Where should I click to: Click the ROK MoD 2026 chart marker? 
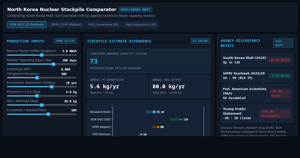coord(181,119)
